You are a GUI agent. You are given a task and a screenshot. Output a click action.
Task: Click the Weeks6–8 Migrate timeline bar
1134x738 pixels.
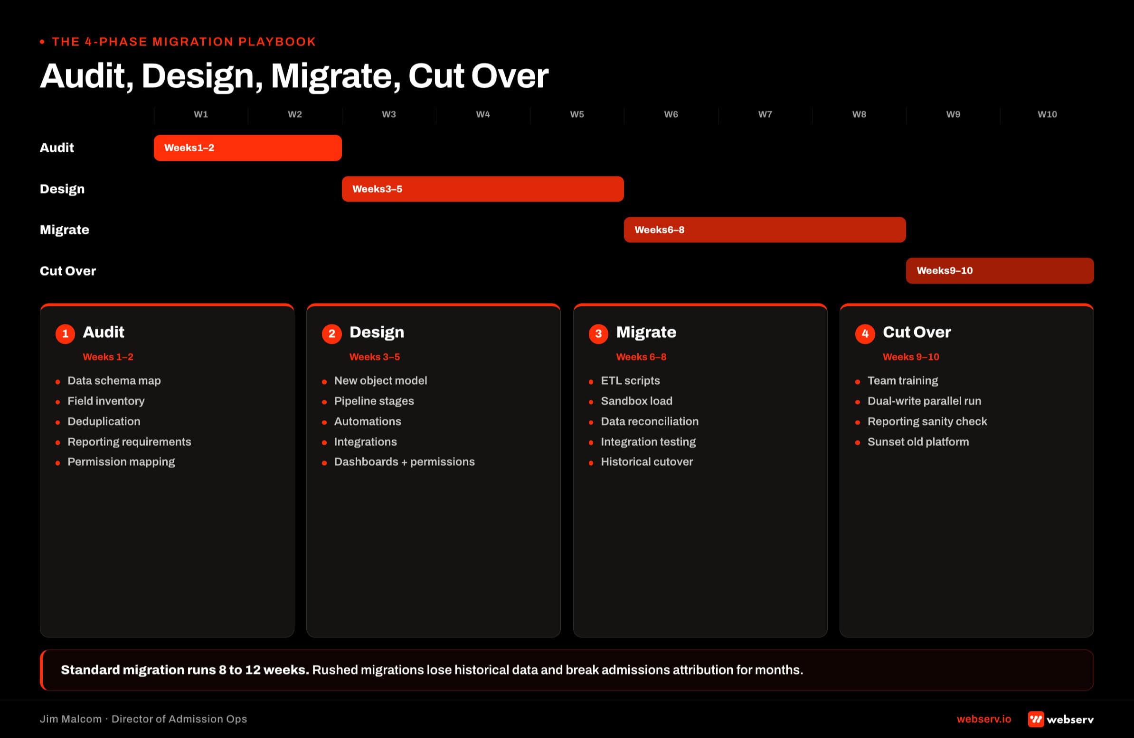click(x=765, y=230)
